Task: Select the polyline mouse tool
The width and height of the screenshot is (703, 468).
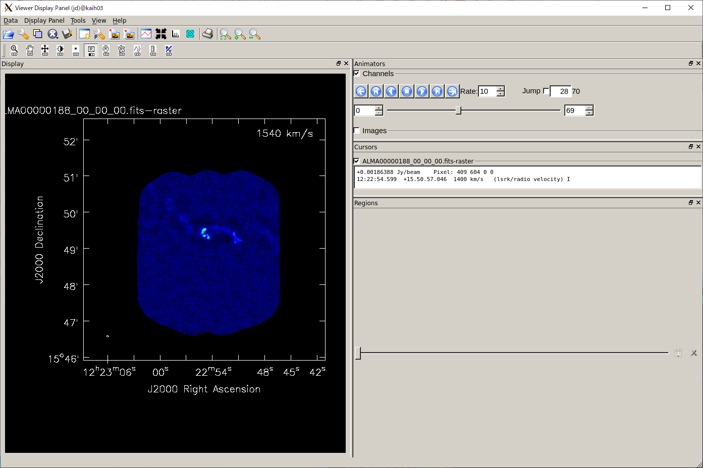Action: tap(137, 50)
